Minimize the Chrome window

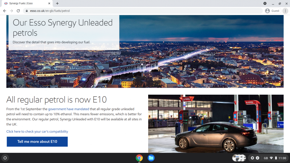(x=273, y=3)
